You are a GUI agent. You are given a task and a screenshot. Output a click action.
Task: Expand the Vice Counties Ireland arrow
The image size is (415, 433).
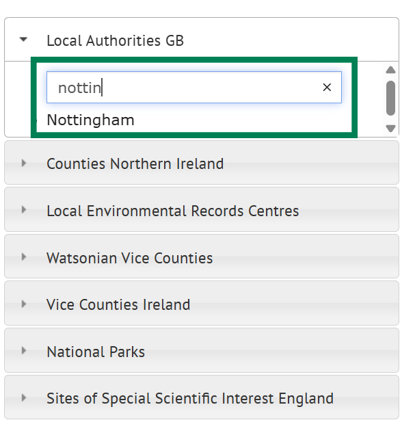coord(24,304)
